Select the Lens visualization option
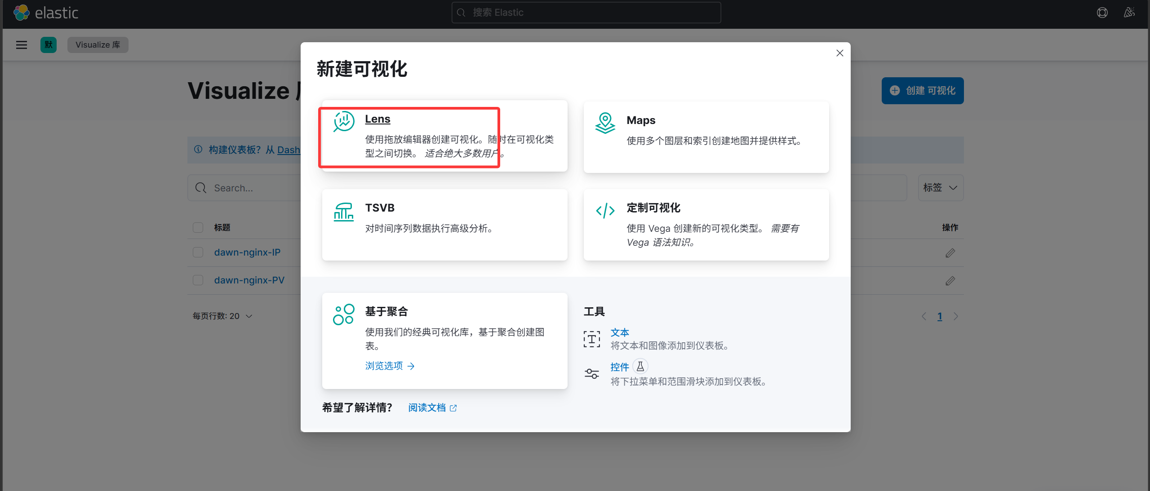Screen dimensions: 1150x491 [x=445, y=136]
